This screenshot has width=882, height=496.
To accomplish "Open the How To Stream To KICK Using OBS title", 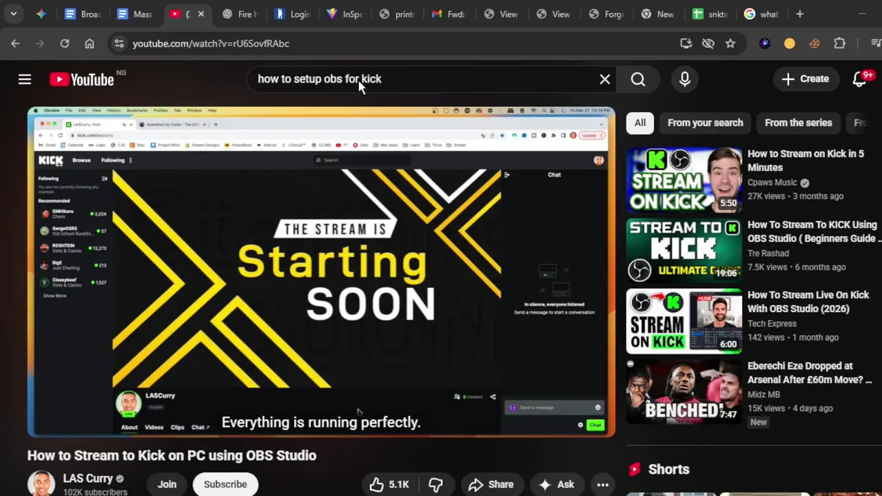I will (x=814, y=231).
